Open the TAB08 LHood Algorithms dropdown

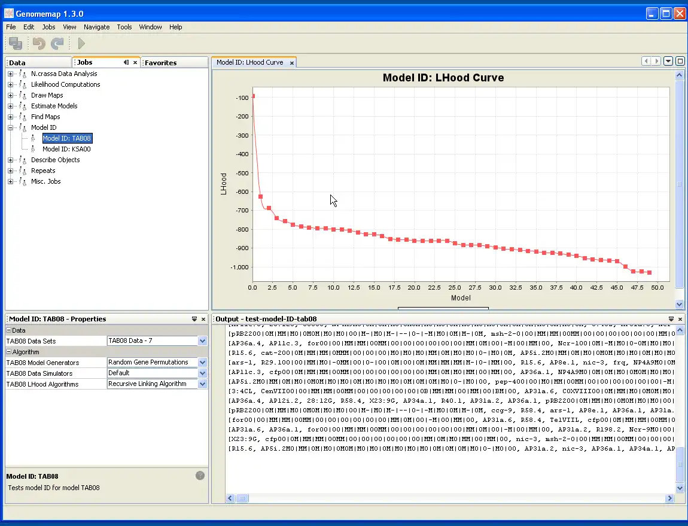[x=202, y=384]
